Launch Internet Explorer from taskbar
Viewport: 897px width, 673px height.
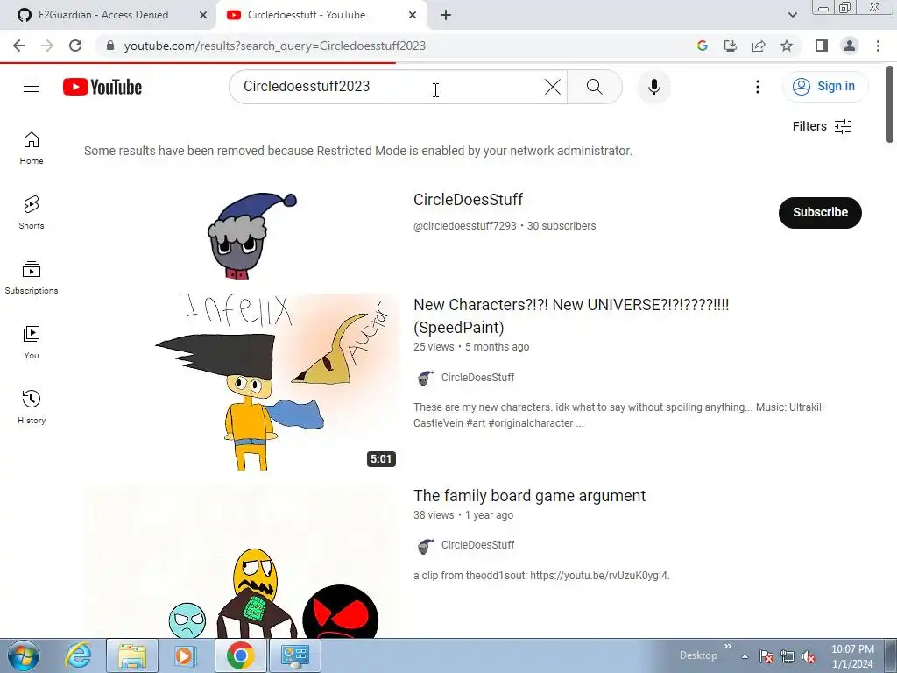(78, 655)
